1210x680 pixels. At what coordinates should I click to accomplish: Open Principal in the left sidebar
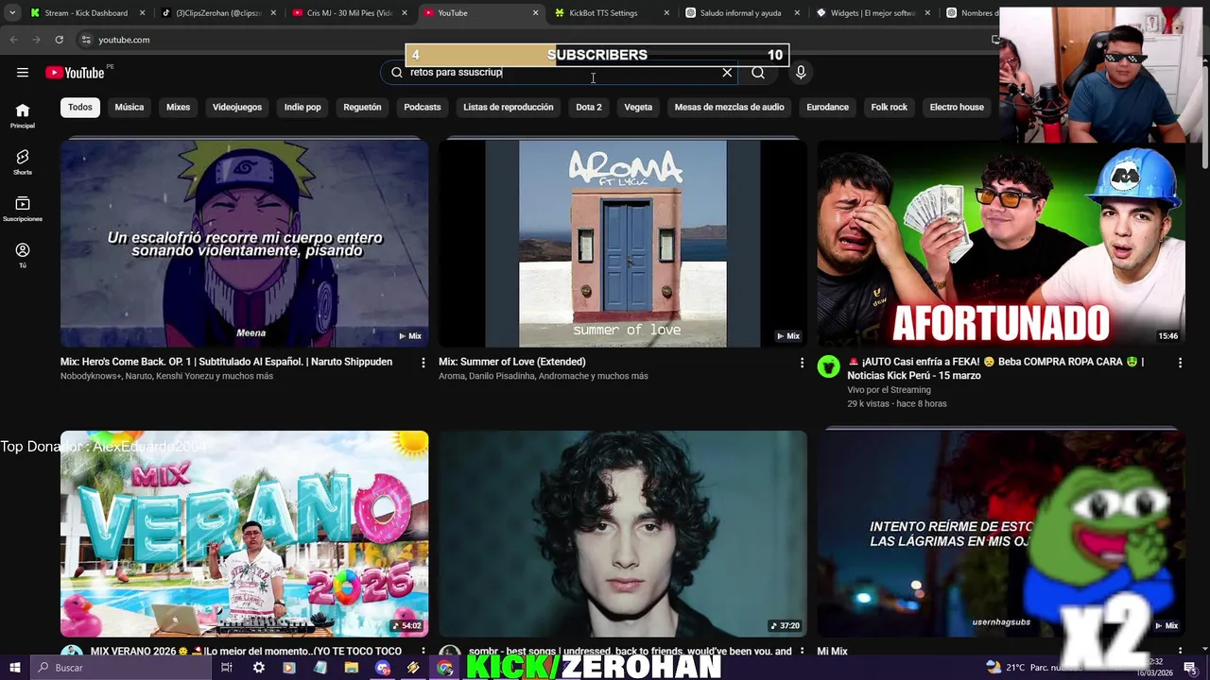[x=23, y=116]
